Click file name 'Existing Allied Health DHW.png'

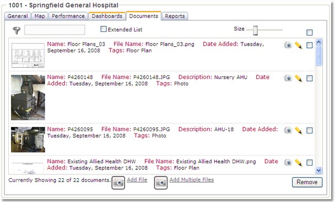click(x=216, y=162)
